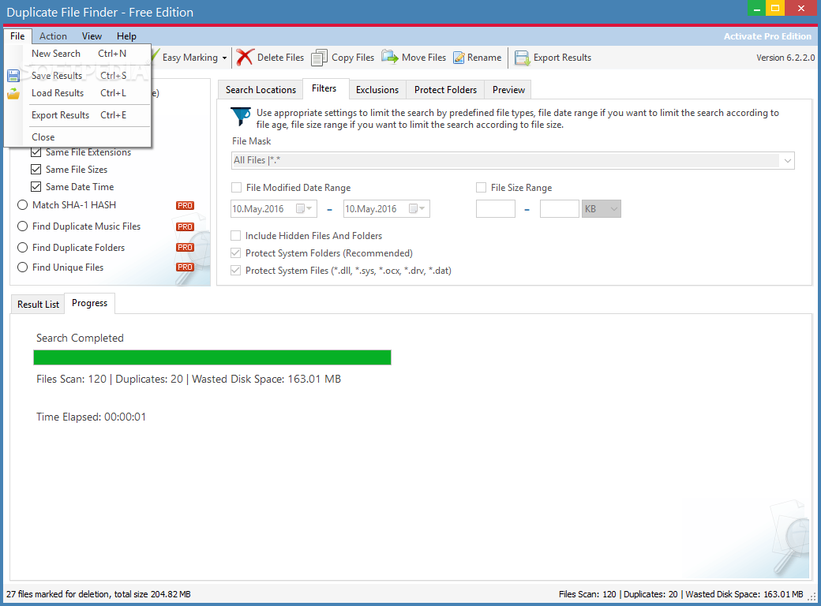This screenshot has height=606, width=821.
Task: Click the maximum file size input field
Action: [560, 209]
